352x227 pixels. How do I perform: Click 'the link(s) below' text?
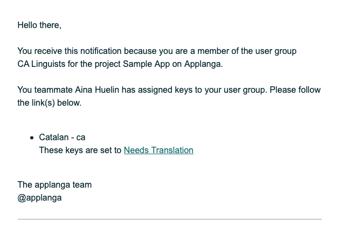[49, 102]
